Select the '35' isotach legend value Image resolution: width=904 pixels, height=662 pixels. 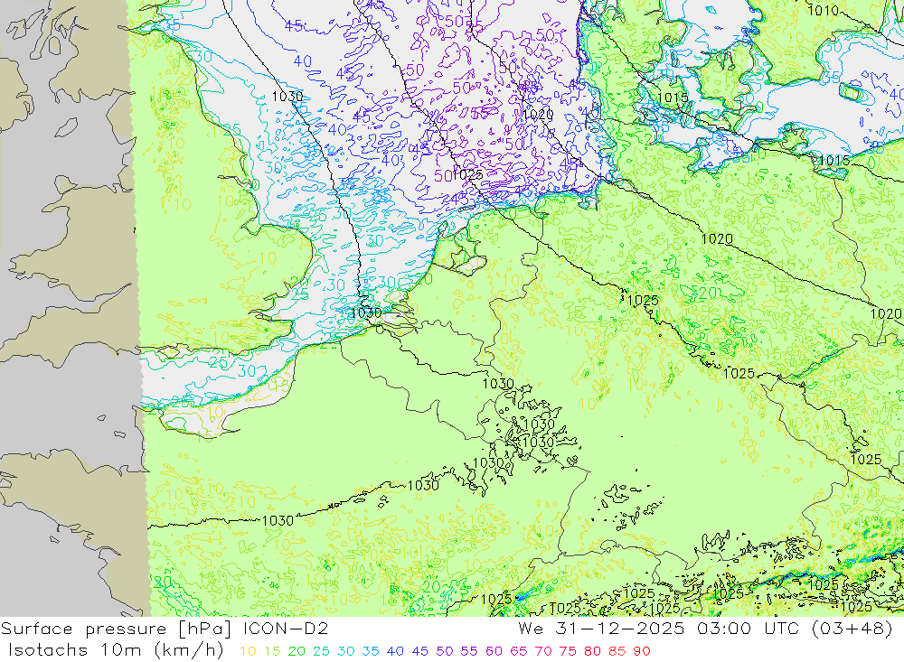pos(371,652)
